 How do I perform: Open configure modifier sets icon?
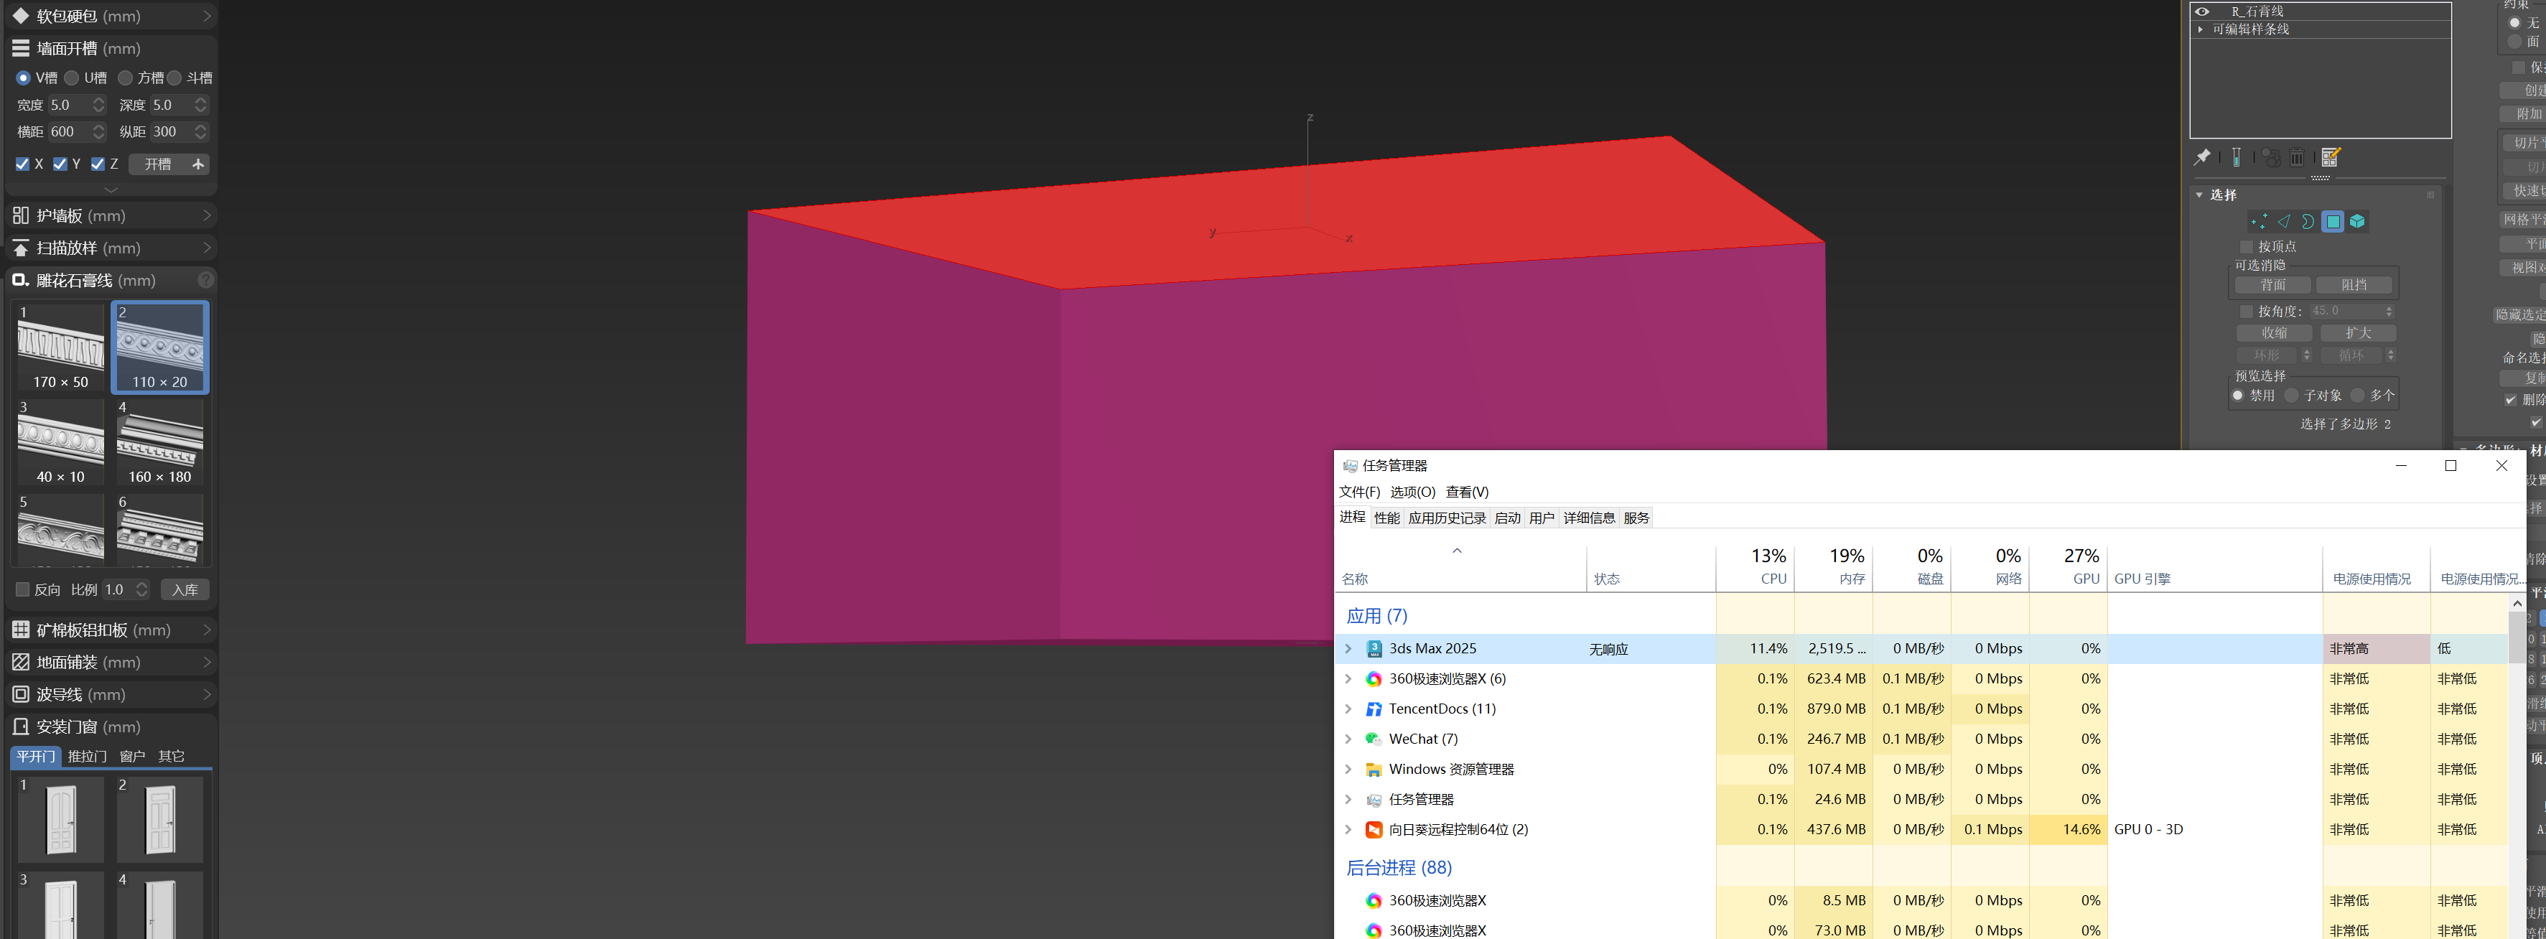(x=2331, y=157)
